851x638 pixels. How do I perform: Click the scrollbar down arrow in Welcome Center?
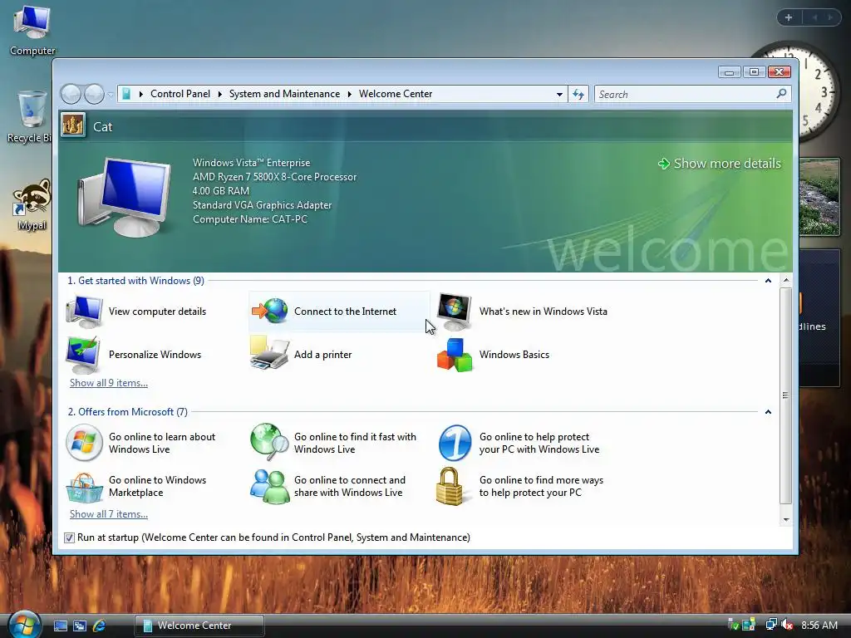click(x=786, y=520)
